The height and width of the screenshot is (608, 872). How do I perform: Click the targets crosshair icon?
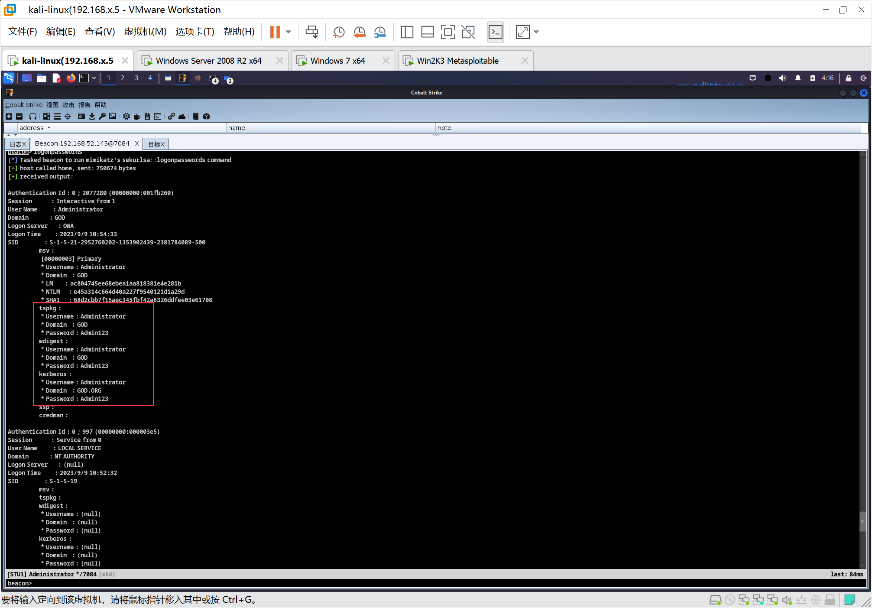click(x=68, y=116)
